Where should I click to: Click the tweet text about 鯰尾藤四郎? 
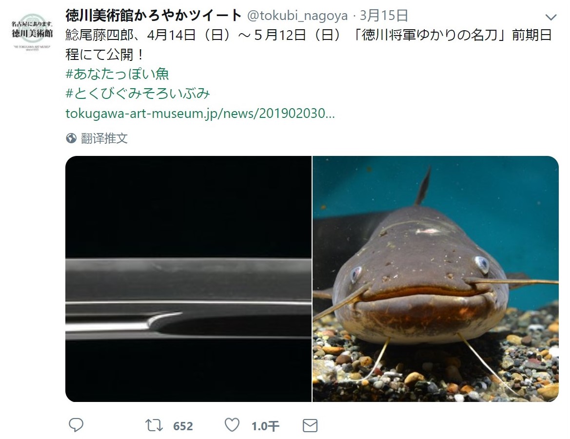(x=309, y=45)
